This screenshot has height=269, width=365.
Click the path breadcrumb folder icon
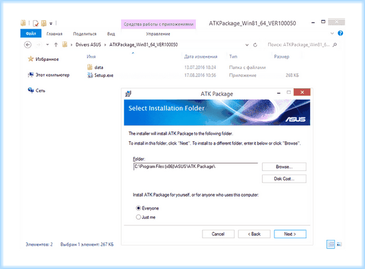pyautogui.click(x=64, y=44)
